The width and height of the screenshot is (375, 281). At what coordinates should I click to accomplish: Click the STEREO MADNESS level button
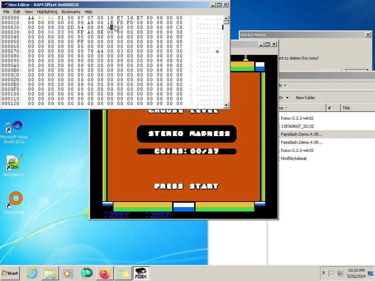tap(187, 134)
